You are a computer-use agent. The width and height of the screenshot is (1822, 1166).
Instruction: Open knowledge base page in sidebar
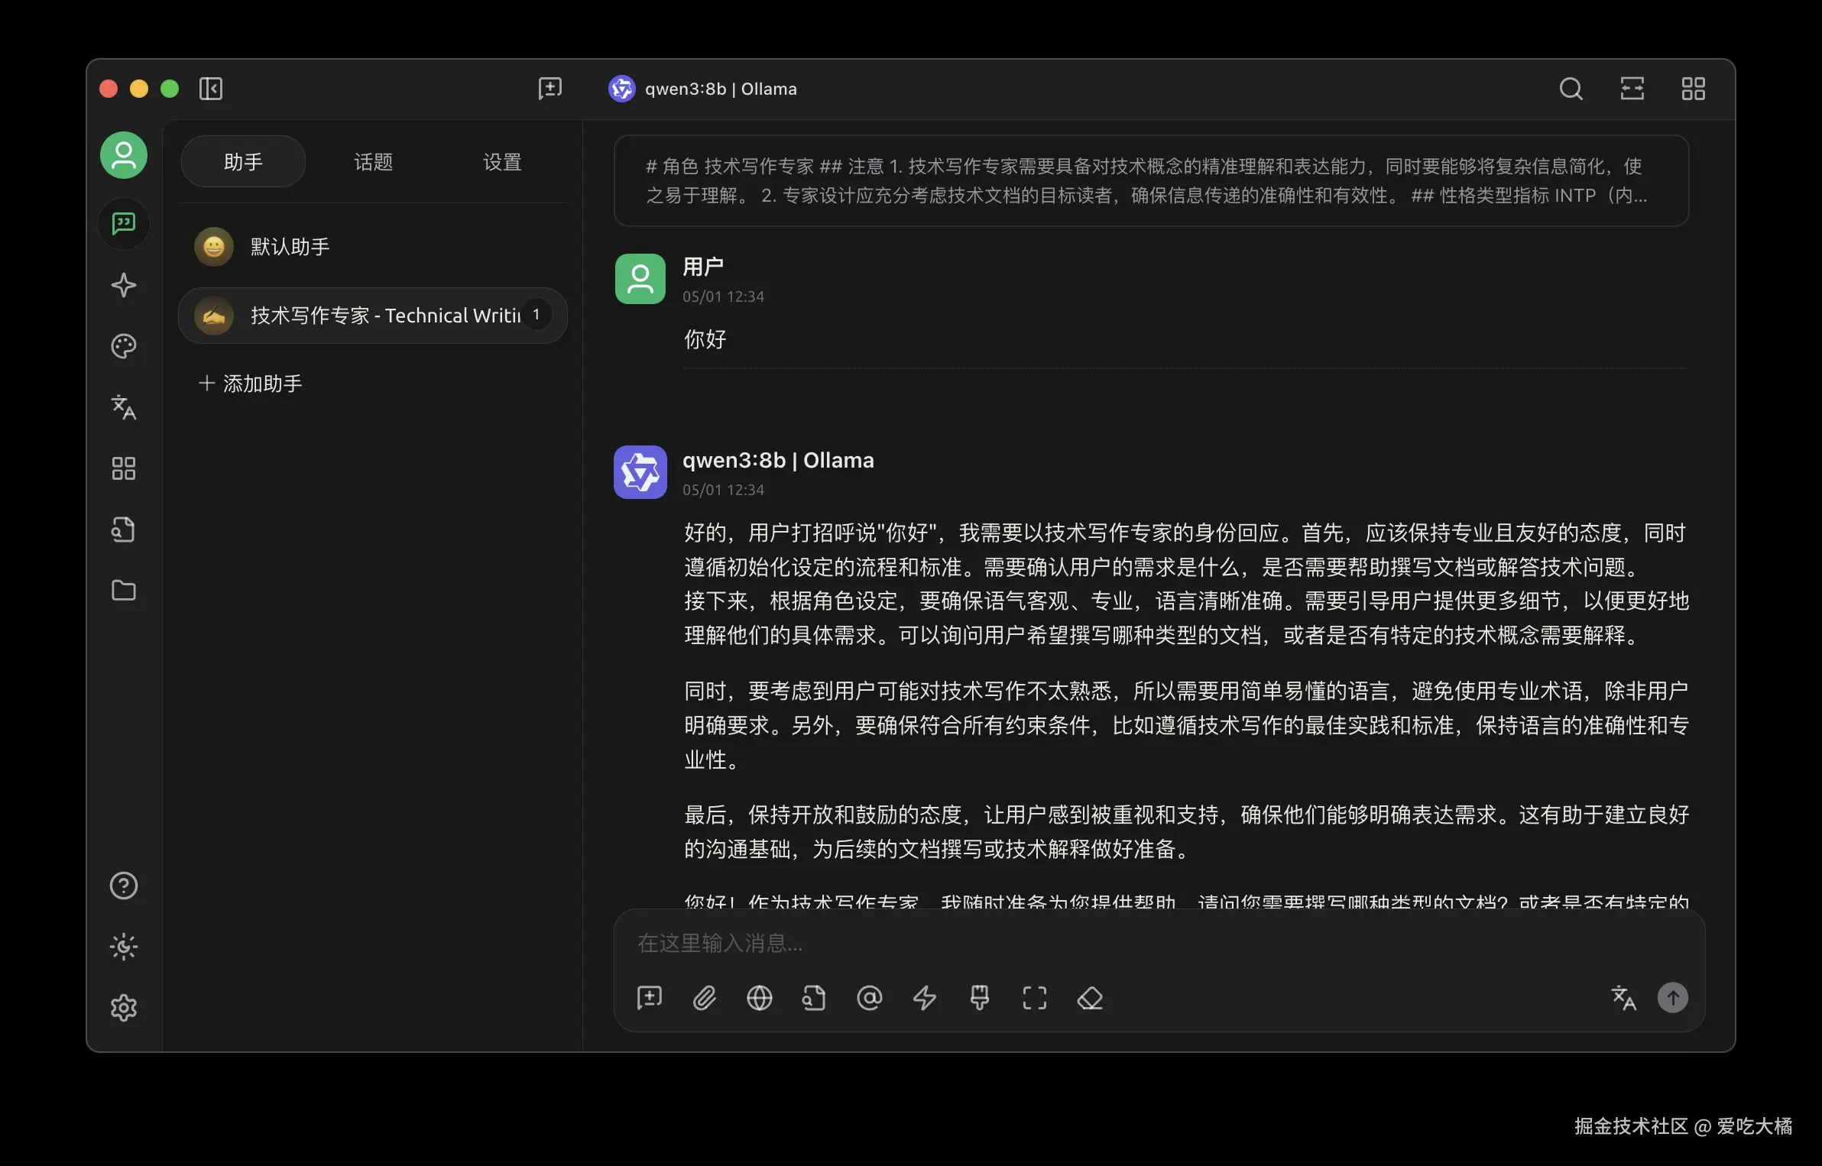[x=124, y=530]
